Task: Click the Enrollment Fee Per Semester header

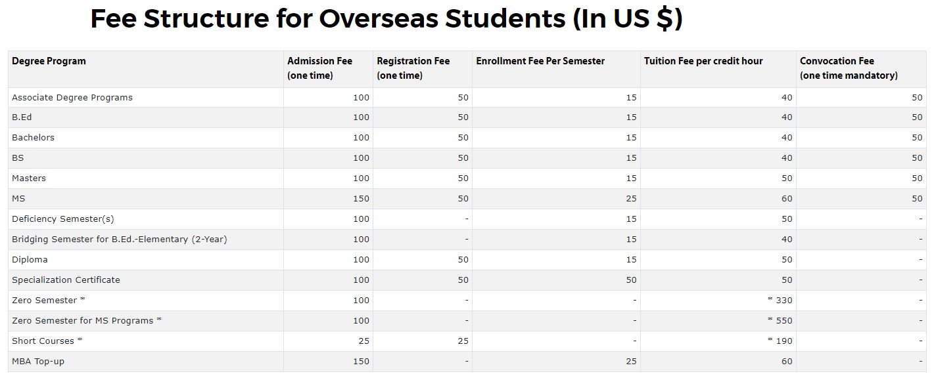Action: coord(540,61)
